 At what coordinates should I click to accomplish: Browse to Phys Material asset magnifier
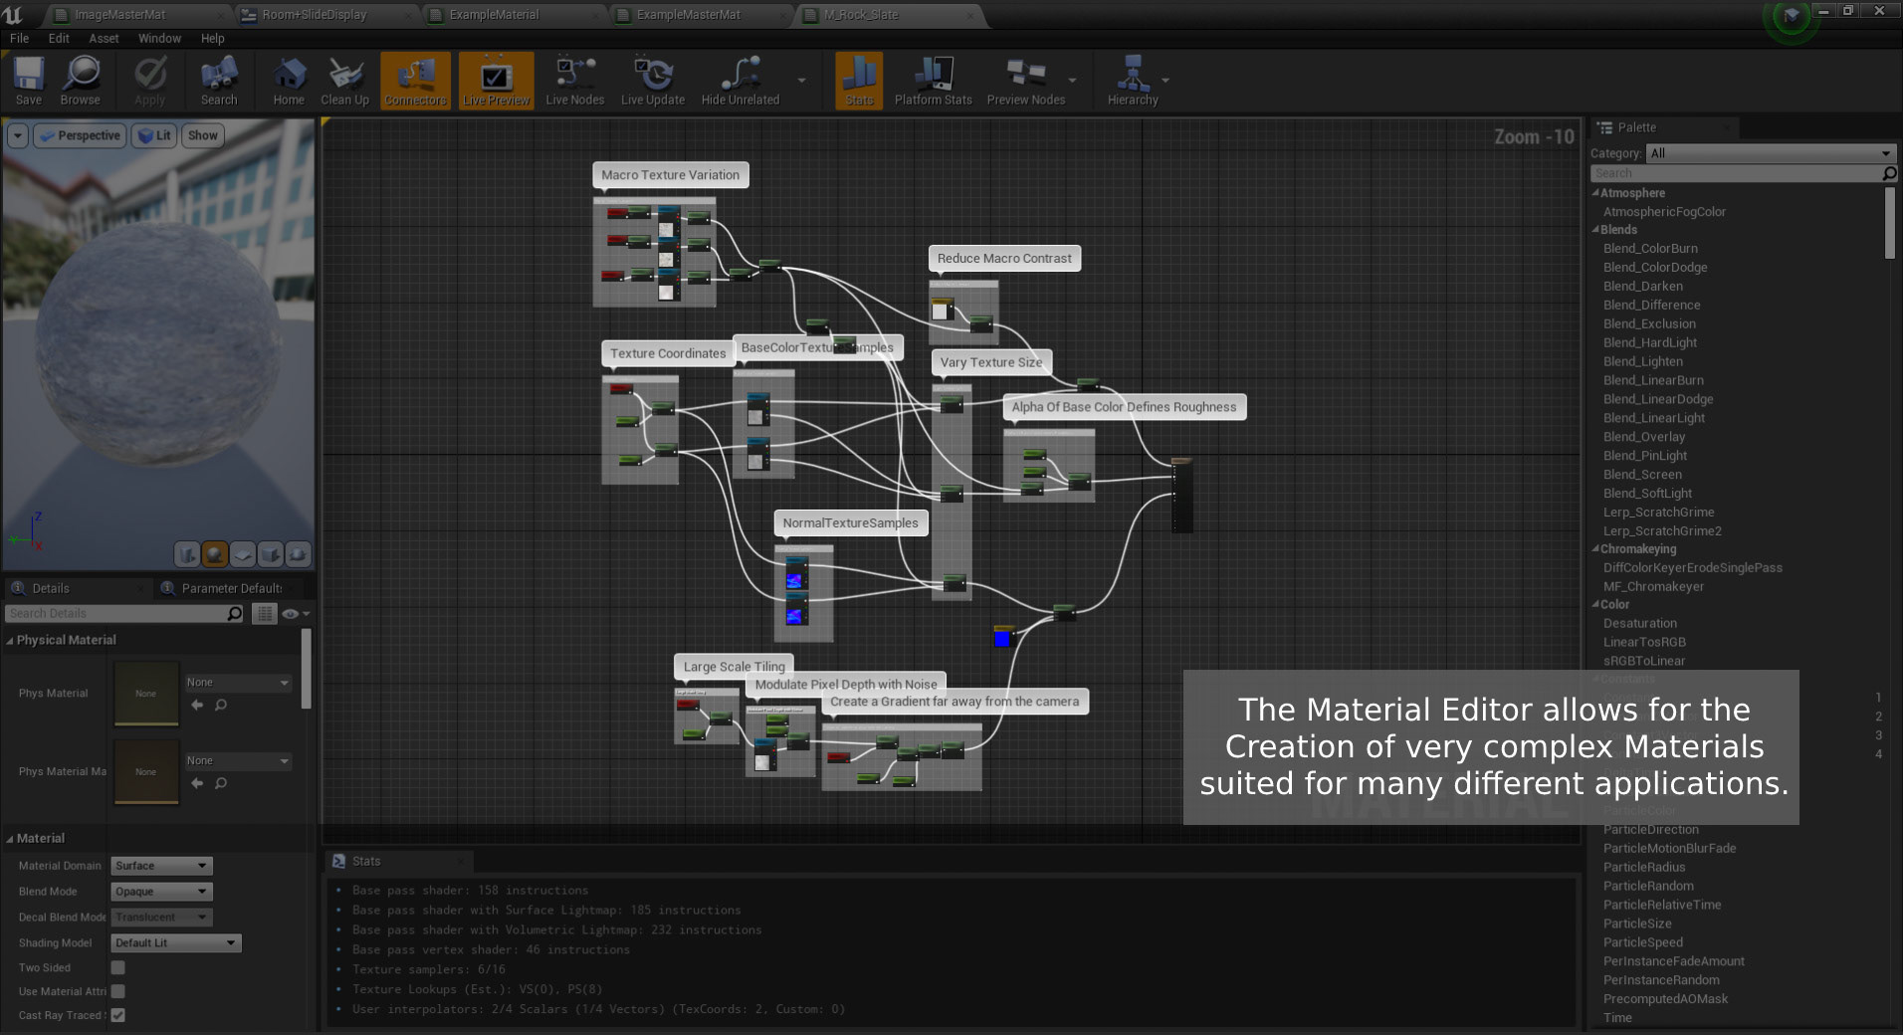[x=221, y=705]
